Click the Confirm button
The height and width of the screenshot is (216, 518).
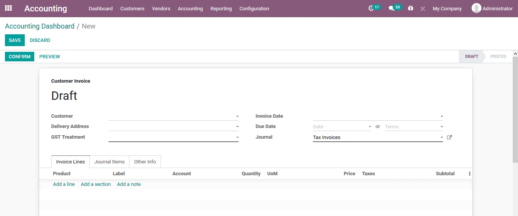click(x=19, y=57)
